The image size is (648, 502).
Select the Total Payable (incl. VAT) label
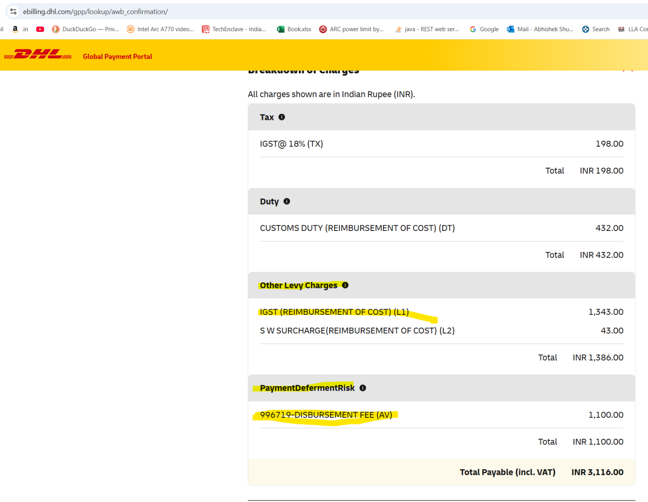click(x=507, y=472)
